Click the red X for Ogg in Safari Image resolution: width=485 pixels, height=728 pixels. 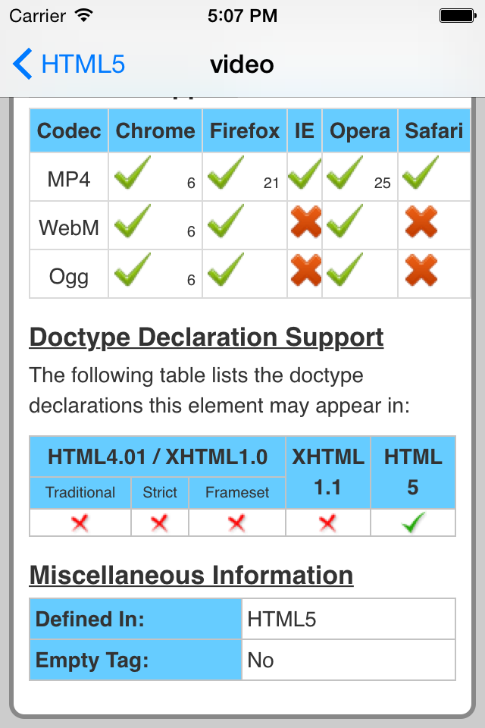[x=421, y=270]
